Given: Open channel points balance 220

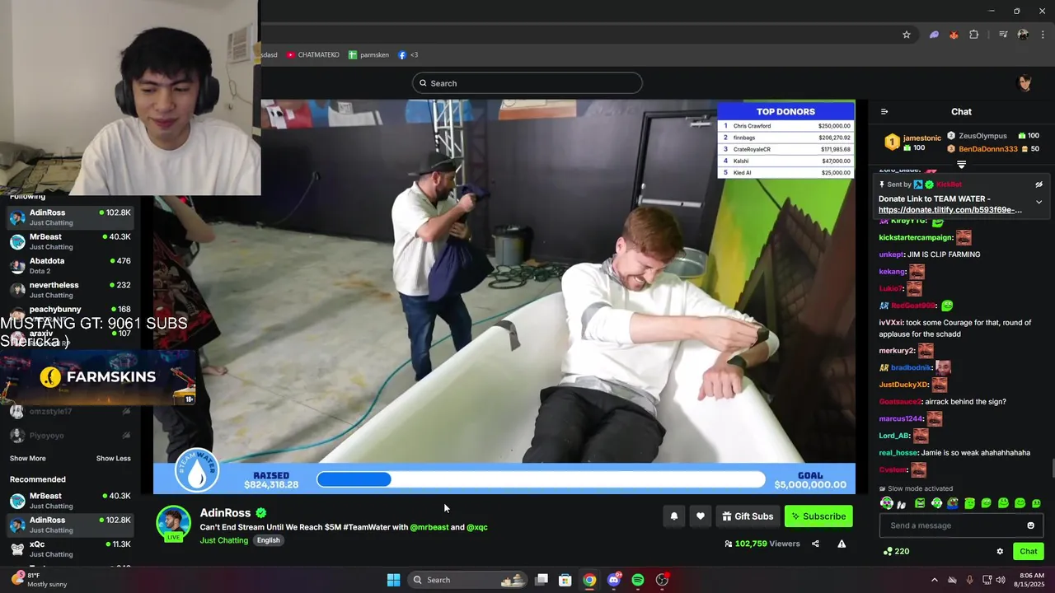Looking at the screenshot, I should click(x=896, y=552).
